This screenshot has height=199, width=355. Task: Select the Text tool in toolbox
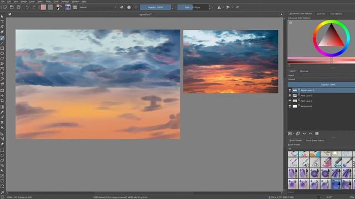[2, 22]
